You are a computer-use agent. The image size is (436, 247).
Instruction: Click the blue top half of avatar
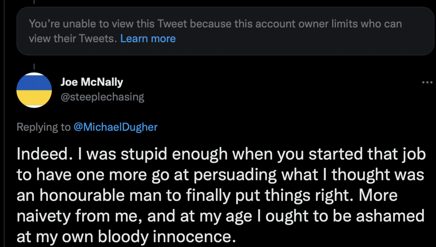click(34, 82)
